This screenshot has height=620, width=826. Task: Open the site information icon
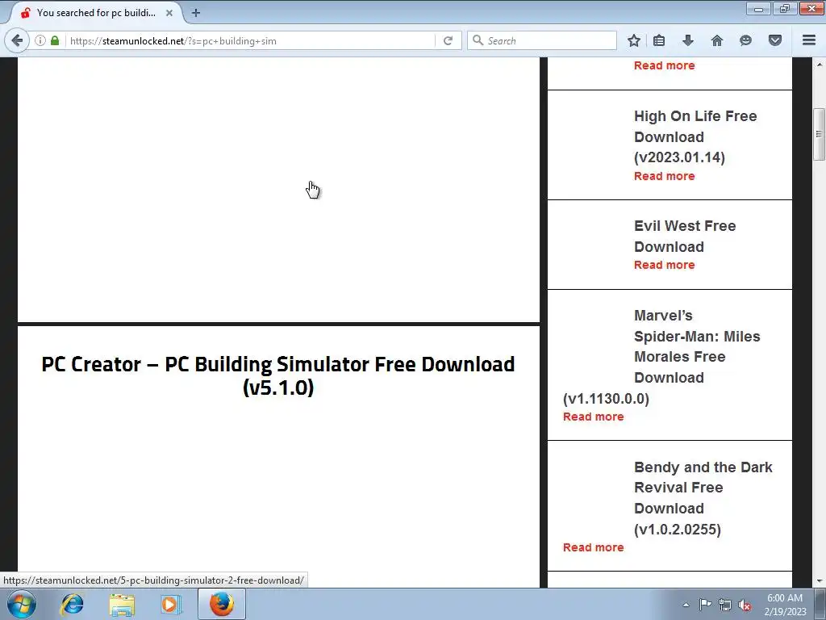click(x=40, y=40)
